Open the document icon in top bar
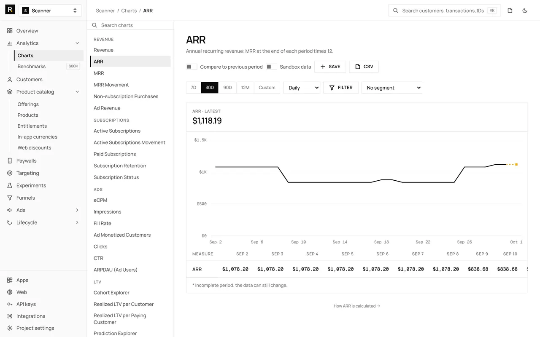Image resolution: width=540 pixels, height=337 pixels. (x=510, y=11)
